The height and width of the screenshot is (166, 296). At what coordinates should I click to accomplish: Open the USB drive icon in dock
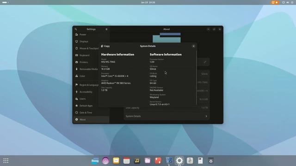pyautogui.click(x=190, y=161)
